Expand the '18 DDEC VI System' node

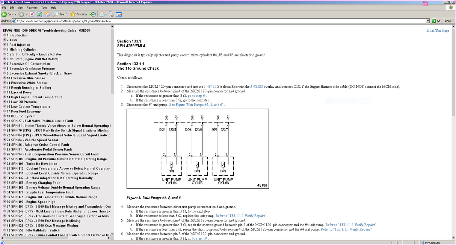click(x=5, y=116)
